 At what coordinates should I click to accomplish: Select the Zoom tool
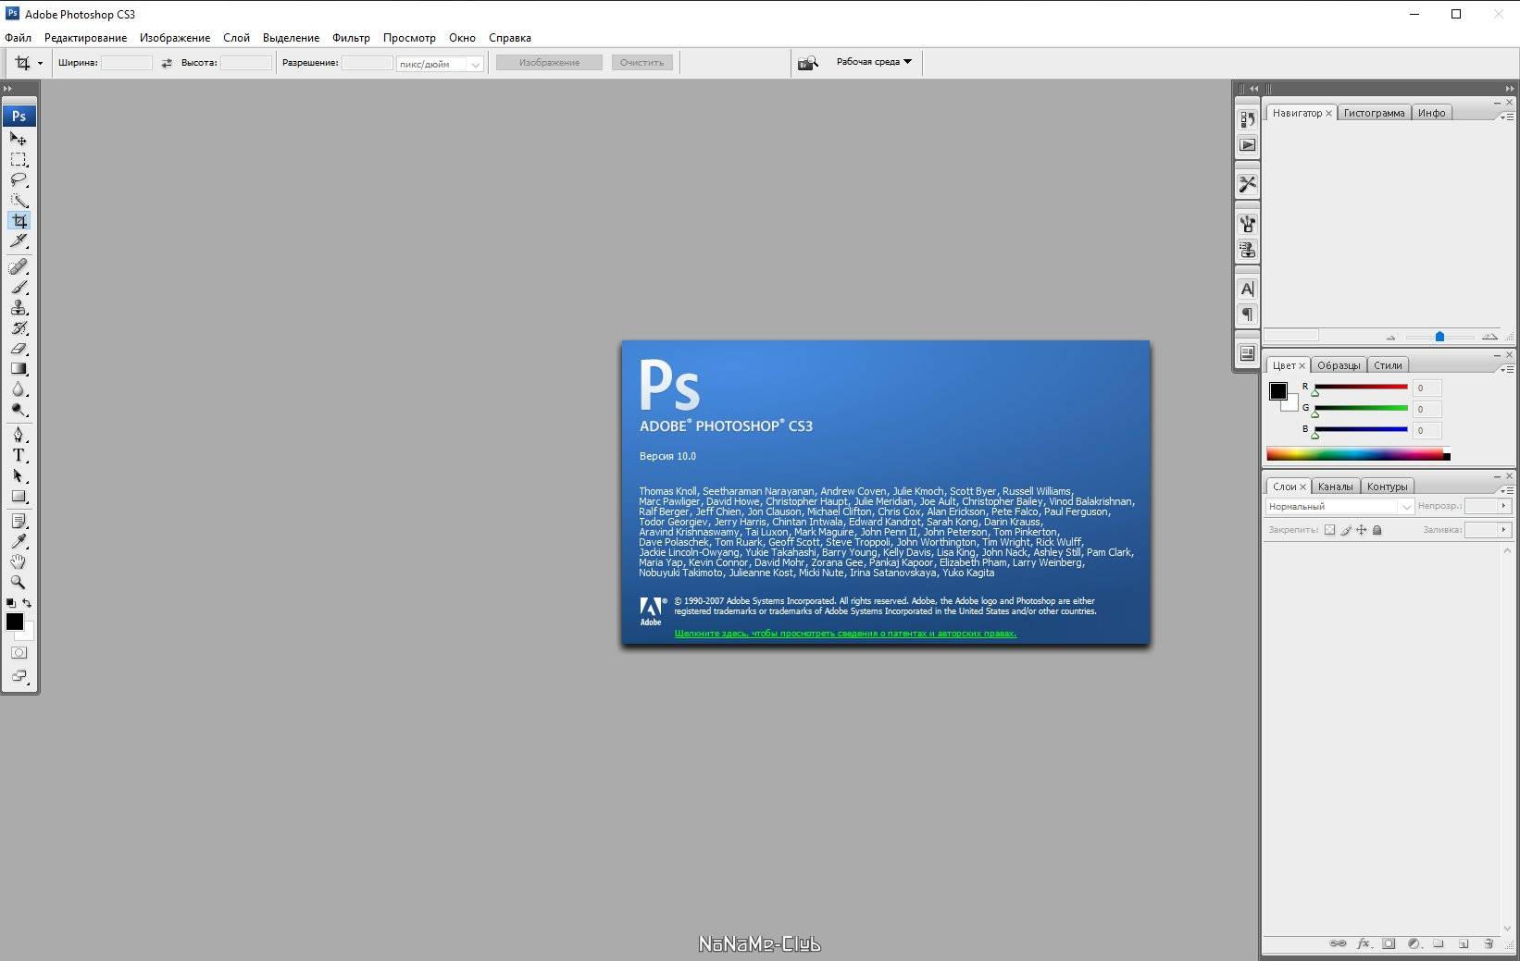[x=19, y=582]
